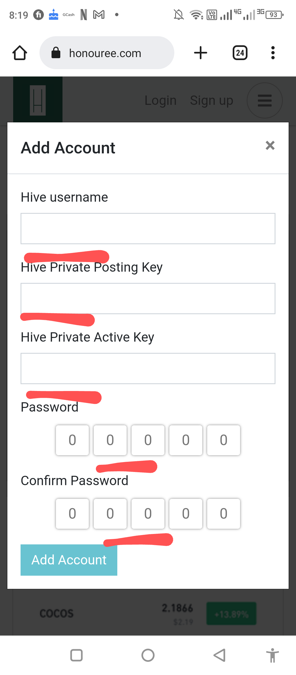Select the first Password digit box

pos(72,440)
